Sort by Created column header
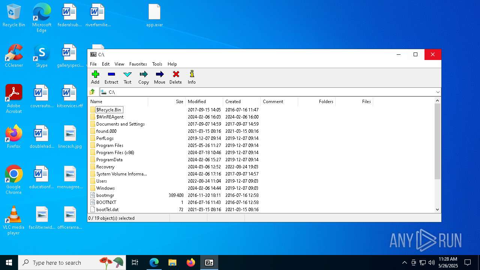This screenshot has height=270, width=480. point(242,102)
